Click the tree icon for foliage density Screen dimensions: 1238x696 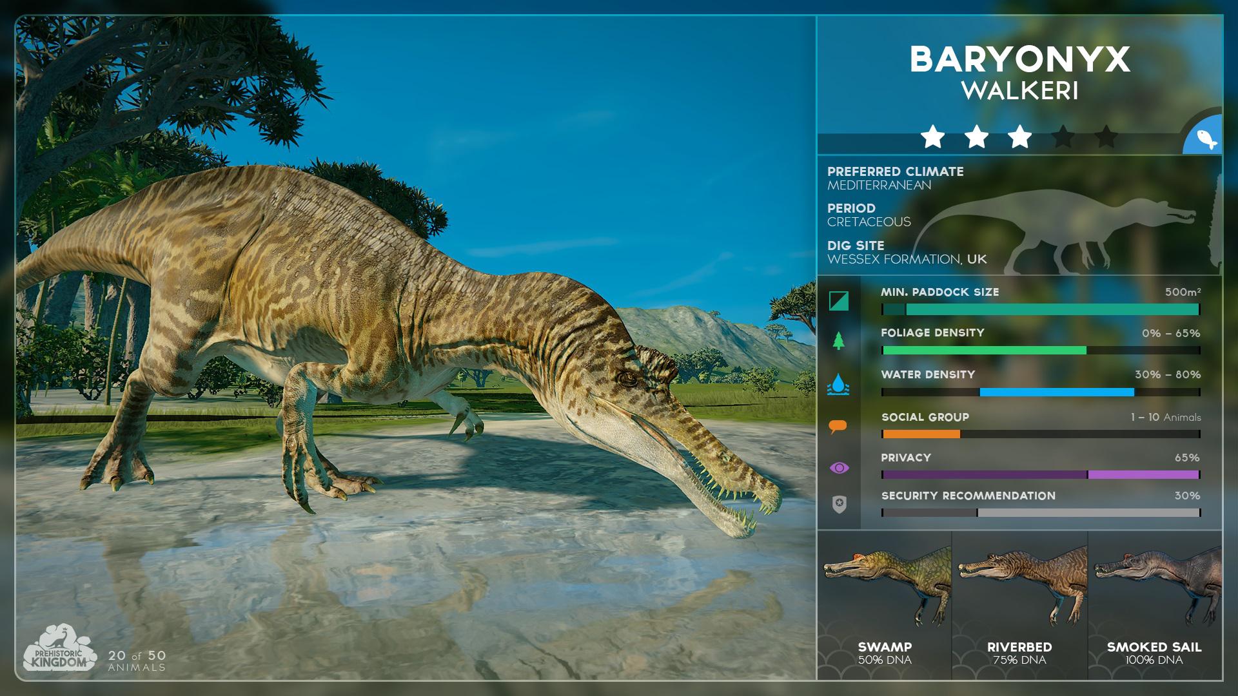coord(838,340)
